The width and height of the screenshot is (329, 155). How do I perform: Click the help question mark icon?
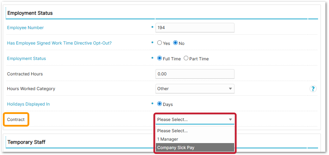coord(313,89)
